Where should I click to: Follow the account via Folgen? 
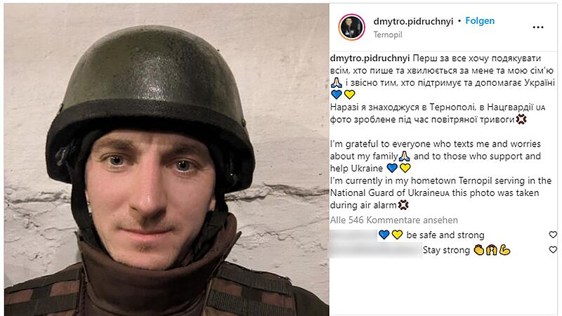tap(480, 21)
